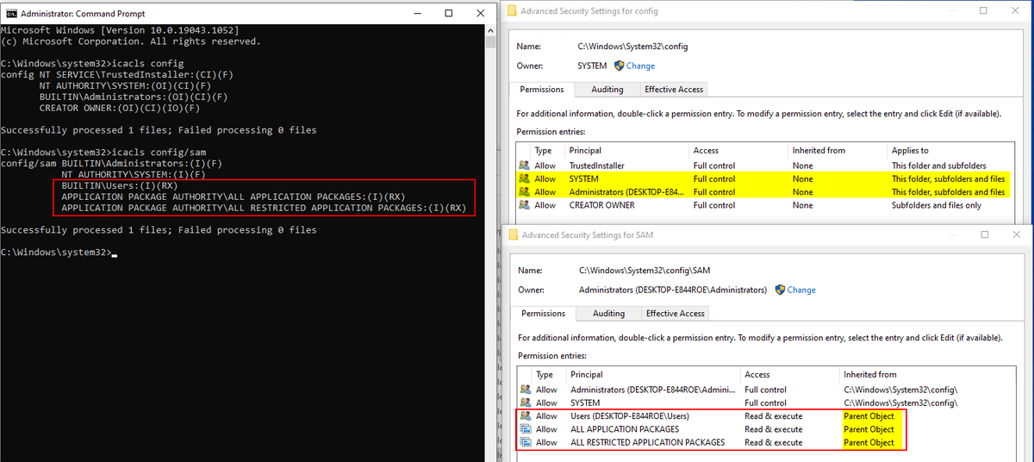Maximize the Advanced Security Settings for config window
The image size is (1034, 462).
(x=984, y=10)
